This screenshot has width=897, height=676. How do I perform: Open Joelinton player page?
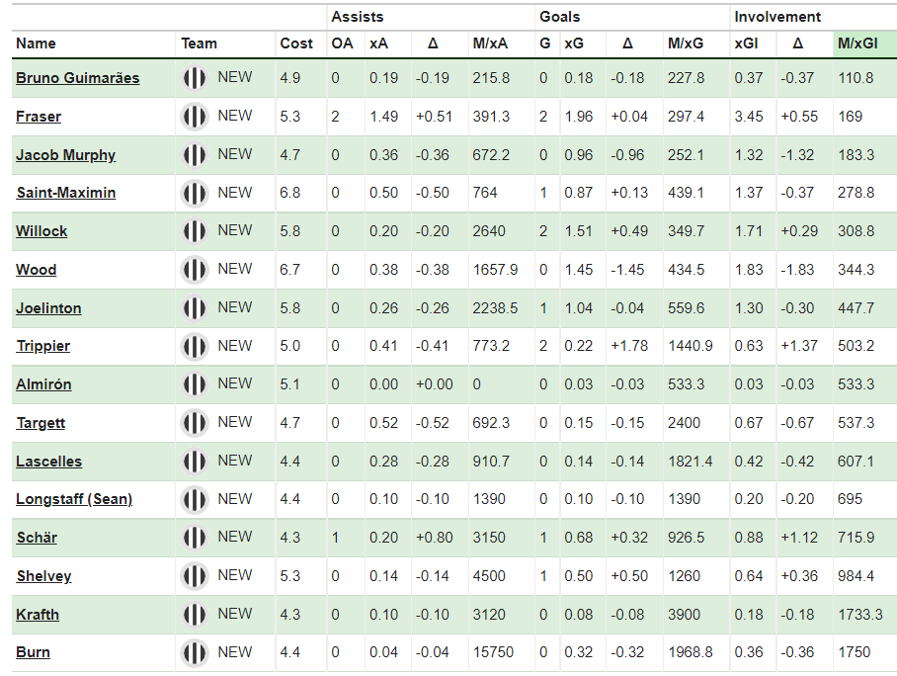[48, 308]
